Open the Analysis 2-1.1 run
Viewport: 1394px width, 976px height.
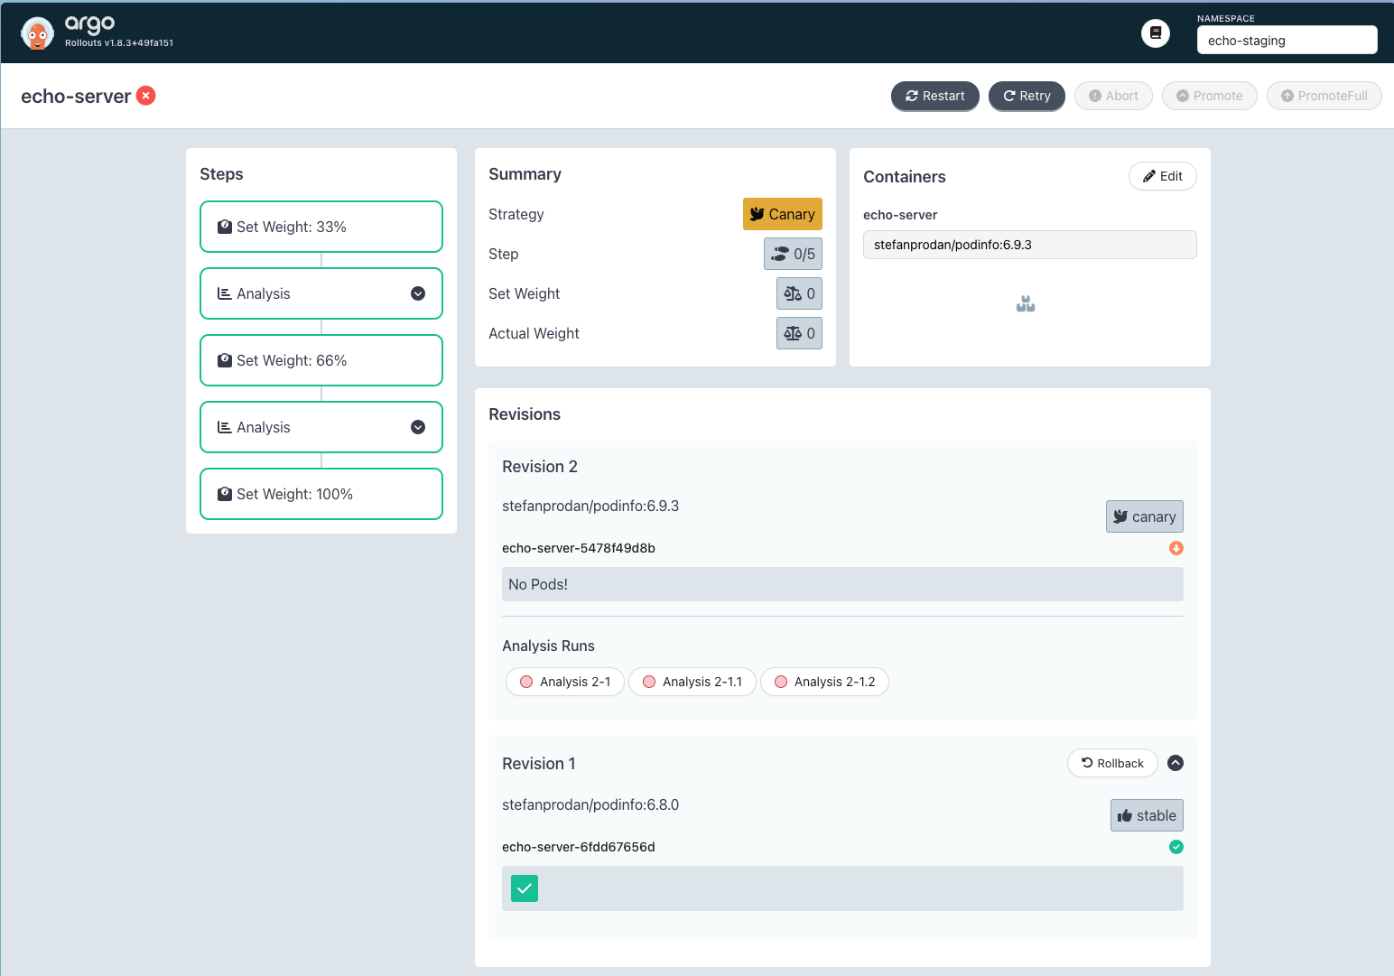[x=692, y=682]
